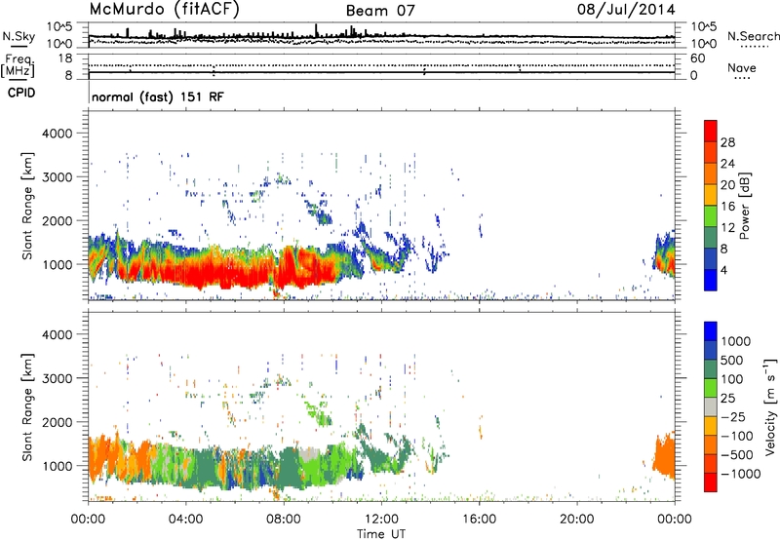Click the date 08/Jul/2014
The image size is (780, 540).
[626, 10]
